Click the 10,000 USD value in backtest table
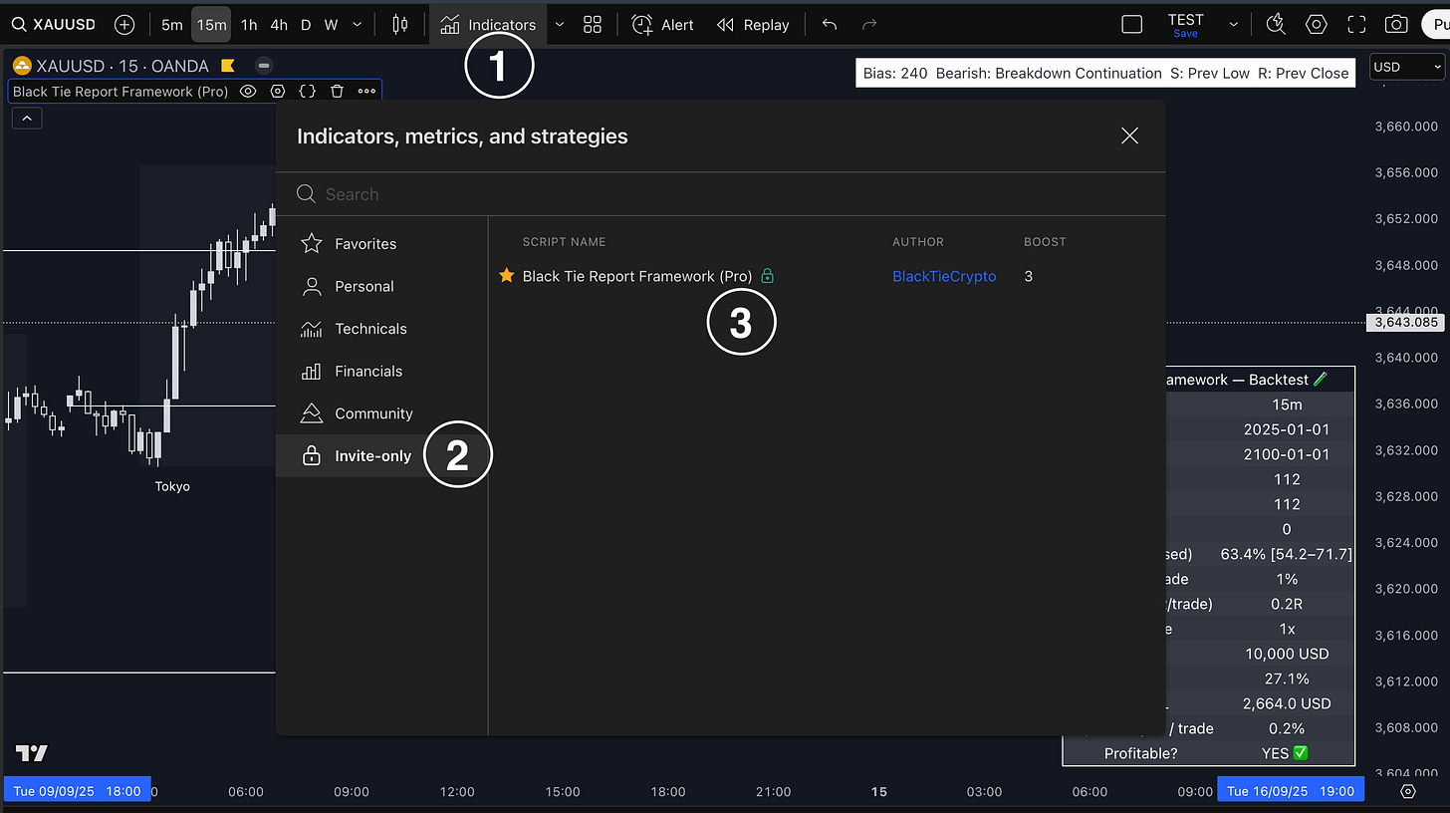The image size is (1450, 813). point(1287,654)
